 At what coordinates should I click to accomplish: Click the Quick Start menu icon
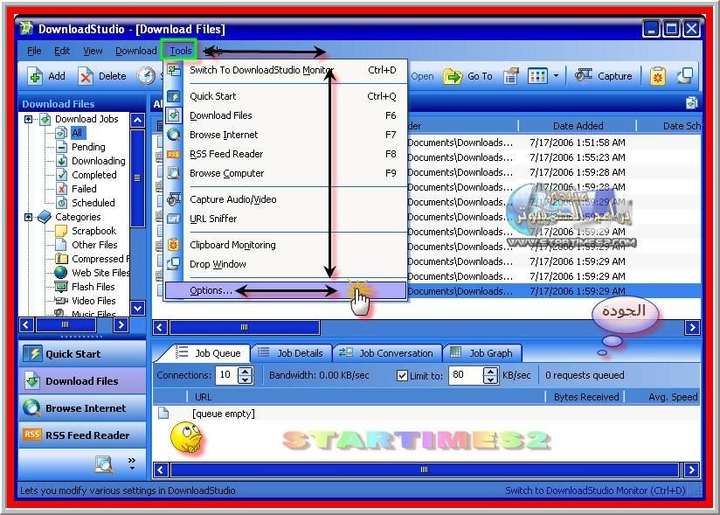click(174, 96)
